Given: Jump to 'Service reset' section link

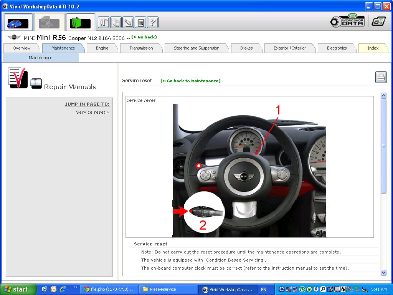Looking at the screenshot, I should click(x=92, y=112).
